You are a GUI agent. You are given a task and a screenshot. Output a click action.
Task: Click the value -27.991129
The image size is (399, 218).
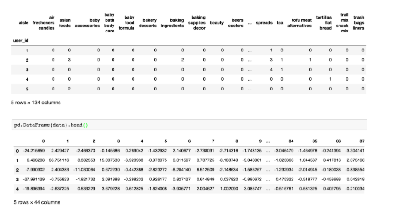pyautogui.click(x=34, y=180)
